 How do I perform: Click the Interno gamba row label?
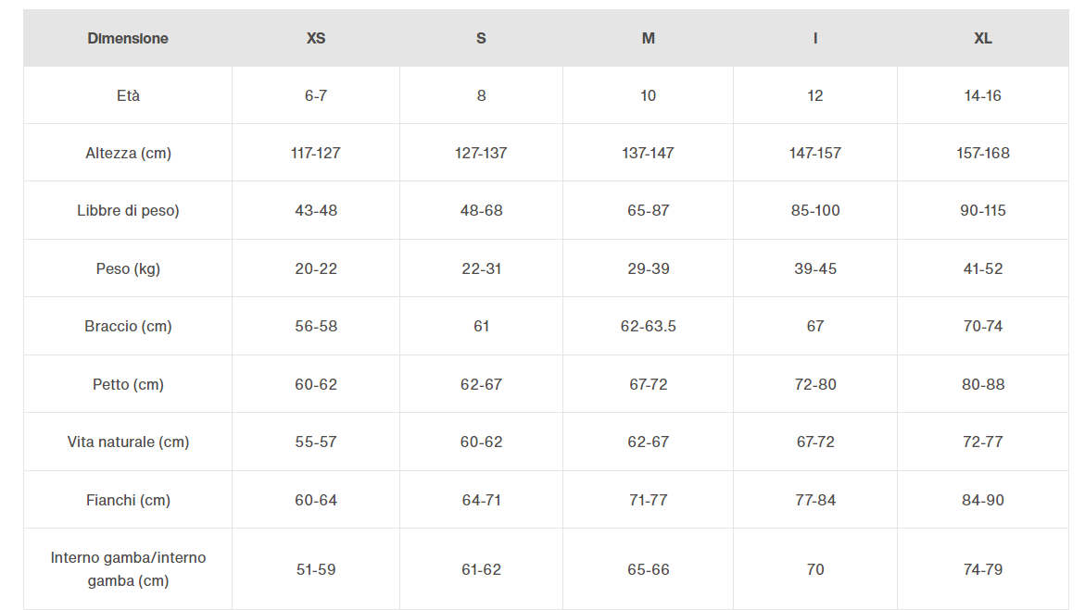[x=128, y=568]
